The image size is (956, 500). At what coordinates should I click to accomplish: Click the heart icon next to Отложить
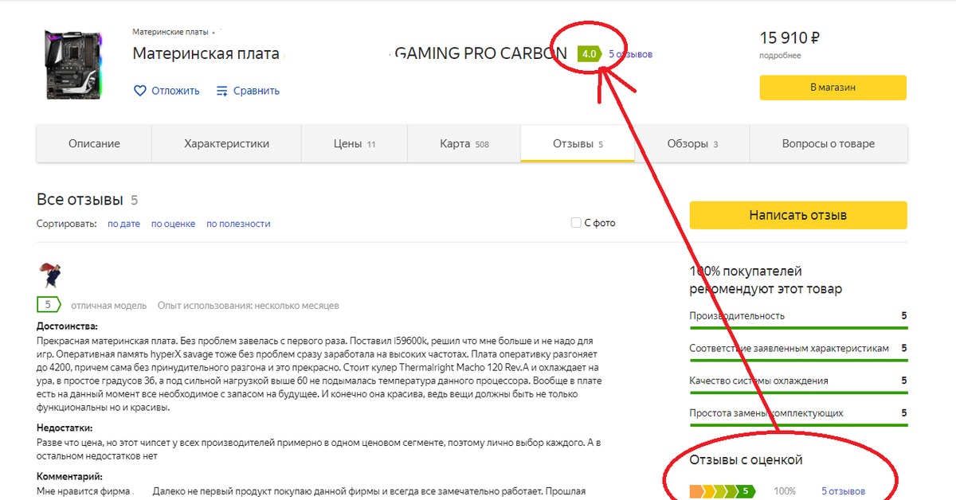(139, 91)
